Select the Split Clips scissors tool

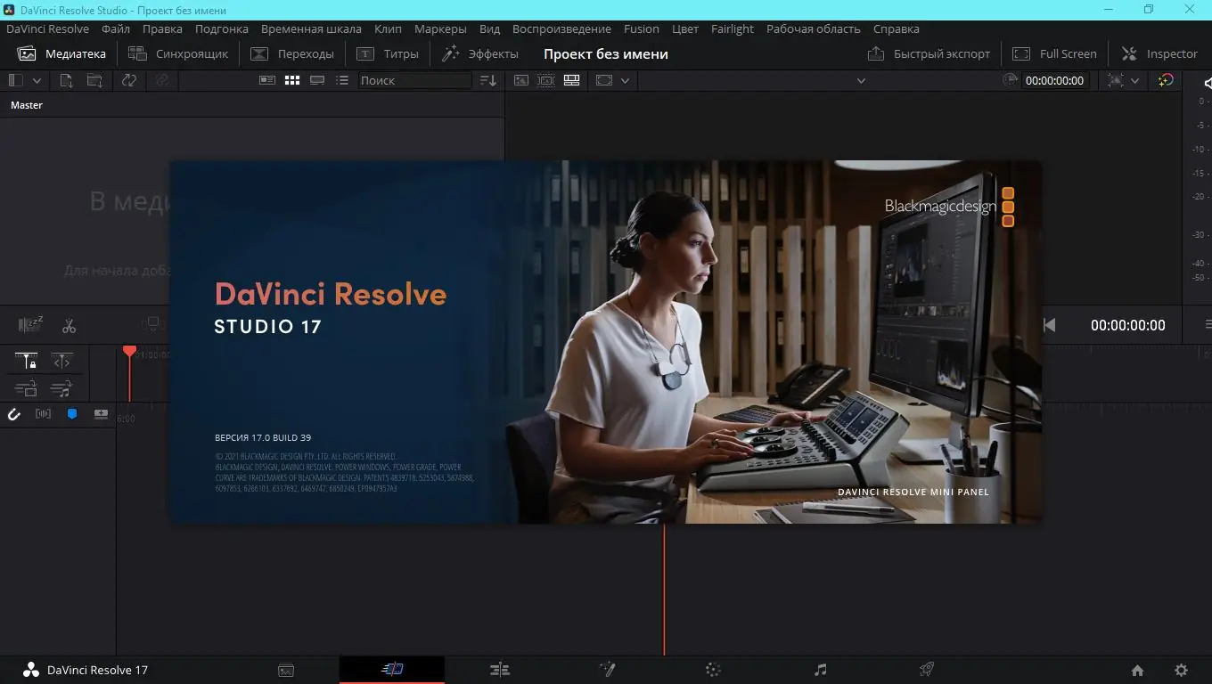point(69,326)
